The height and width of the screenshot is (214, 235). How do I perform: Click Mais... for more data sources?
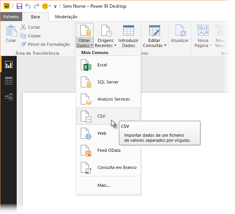[x=108, y=185]
